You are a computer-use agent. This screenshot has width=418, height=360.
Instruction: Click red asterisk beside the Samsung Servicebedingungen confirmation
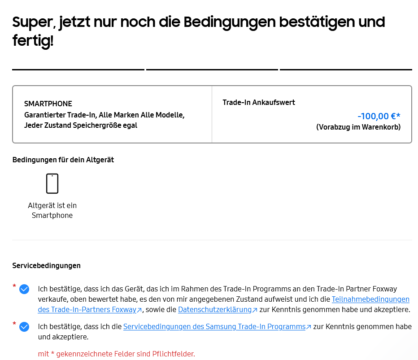point(14,324)
